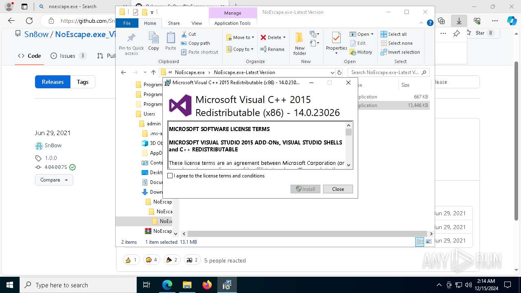
Task: Open the Application Tools tab
Action: (x=232, y=23)
